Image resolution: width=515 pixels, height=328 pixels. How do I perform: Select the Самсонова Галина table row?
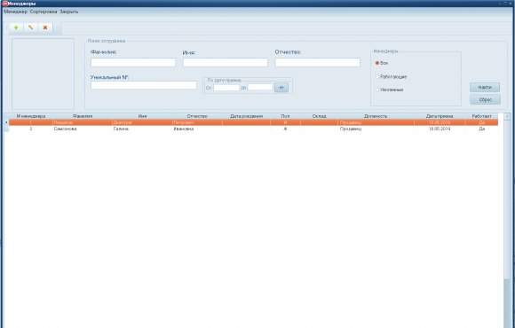(253, 129)
